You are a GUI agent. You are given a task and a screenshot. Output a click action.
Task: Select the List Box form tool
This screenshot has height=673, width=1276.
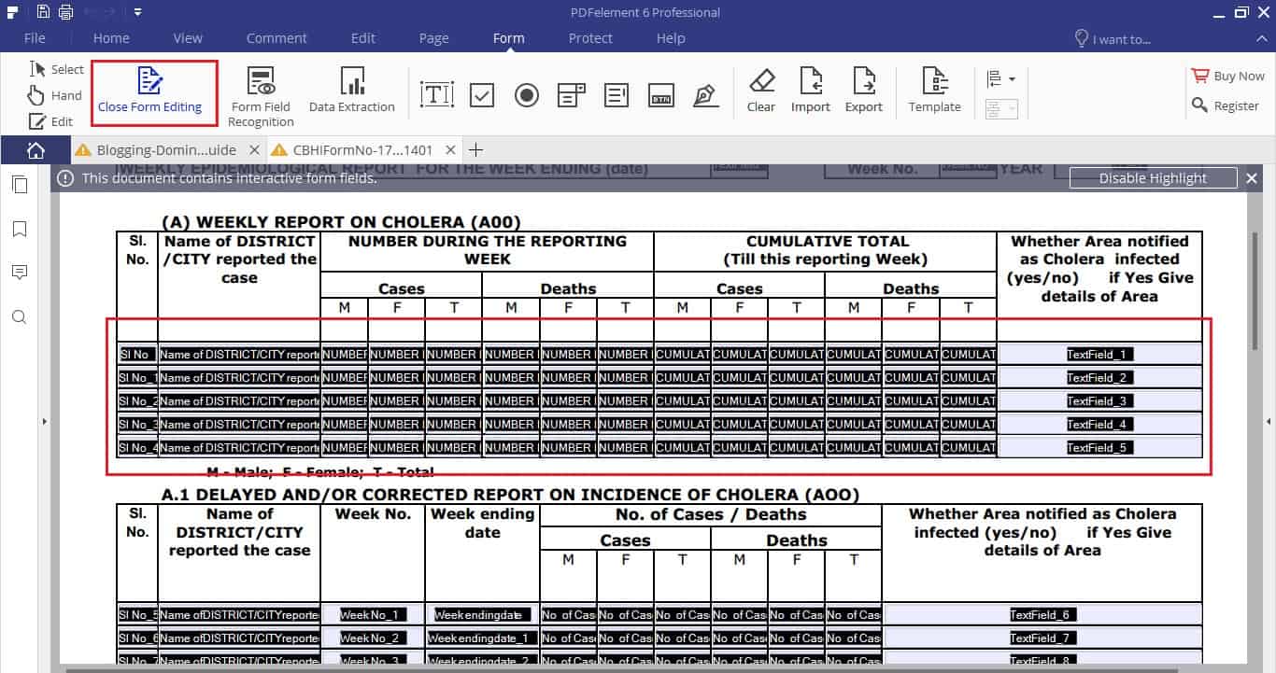click(x=617, y=94)
